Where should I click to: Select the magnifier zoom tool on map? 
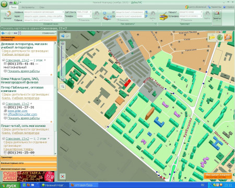(63, 86)
